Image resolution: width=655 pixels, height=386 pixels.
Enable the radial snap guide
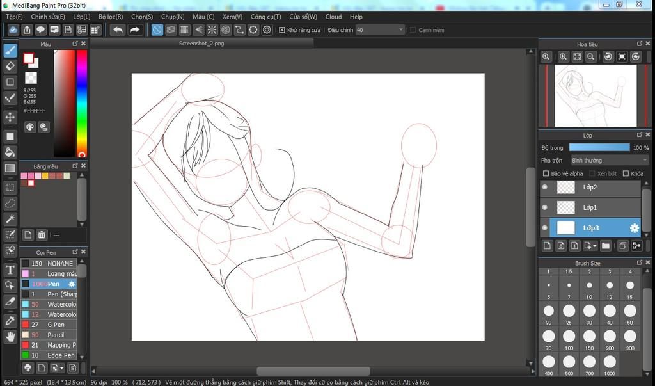[x=212, y=29]
